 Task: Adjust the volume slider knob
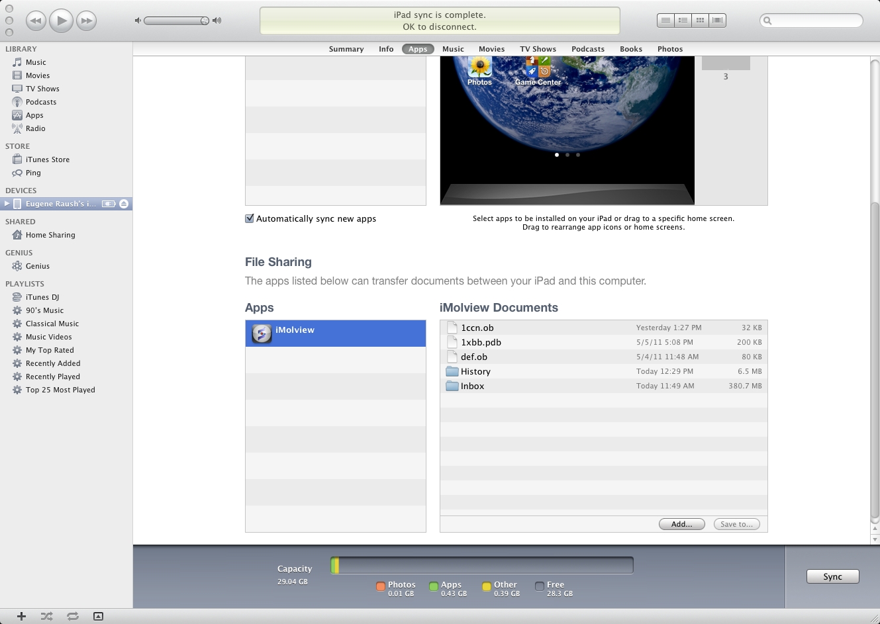click(x=205, y=21)
